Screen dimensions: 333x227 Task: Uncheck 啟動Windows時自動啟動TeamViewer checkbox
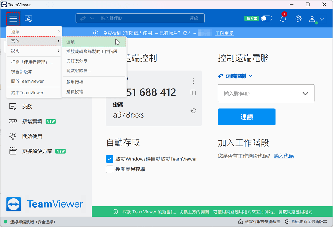pos(110,159)
